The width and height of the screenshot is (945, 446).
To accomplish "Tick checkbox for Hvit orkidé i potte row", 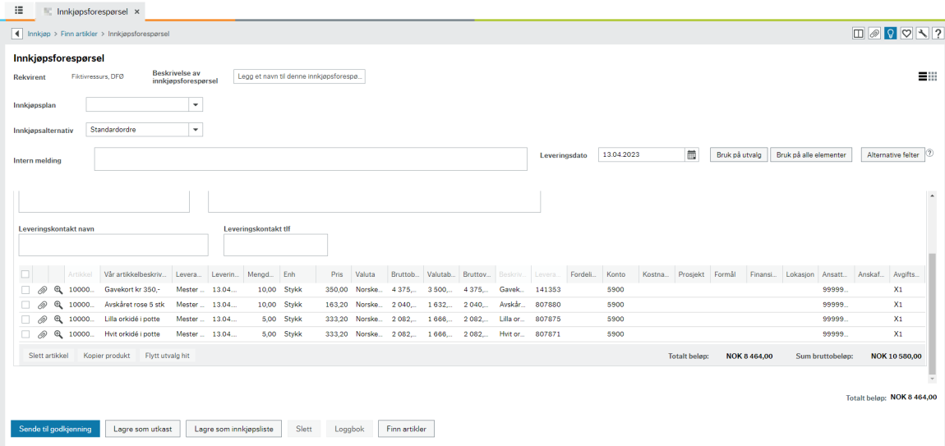I will (25, 334).
